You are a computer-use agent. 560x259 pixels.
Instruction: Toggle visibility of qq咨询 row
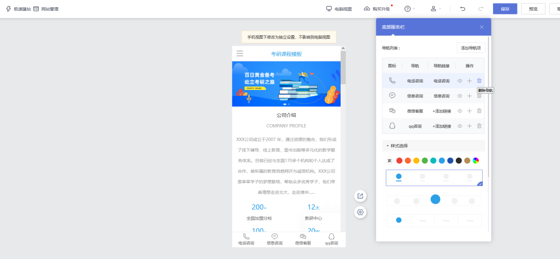click(x=459, y=126)
